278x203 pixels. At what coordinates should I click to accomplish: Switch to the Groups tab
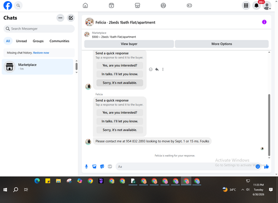[38, 41]
